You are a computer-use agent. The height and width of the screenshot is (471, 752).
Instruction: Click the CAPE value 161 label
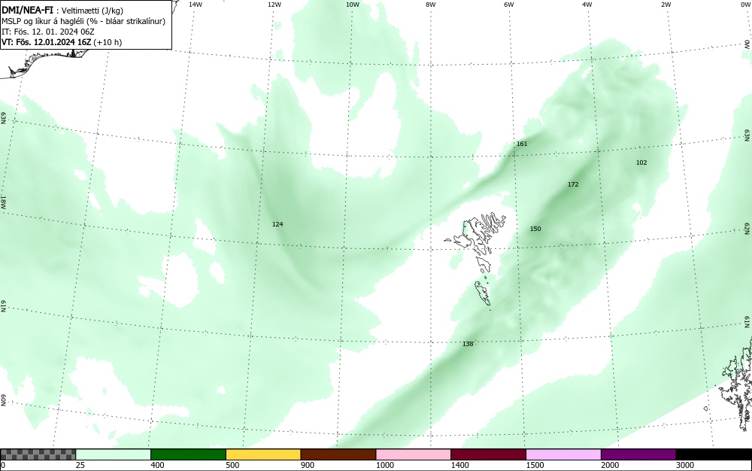tap(521, 144)
